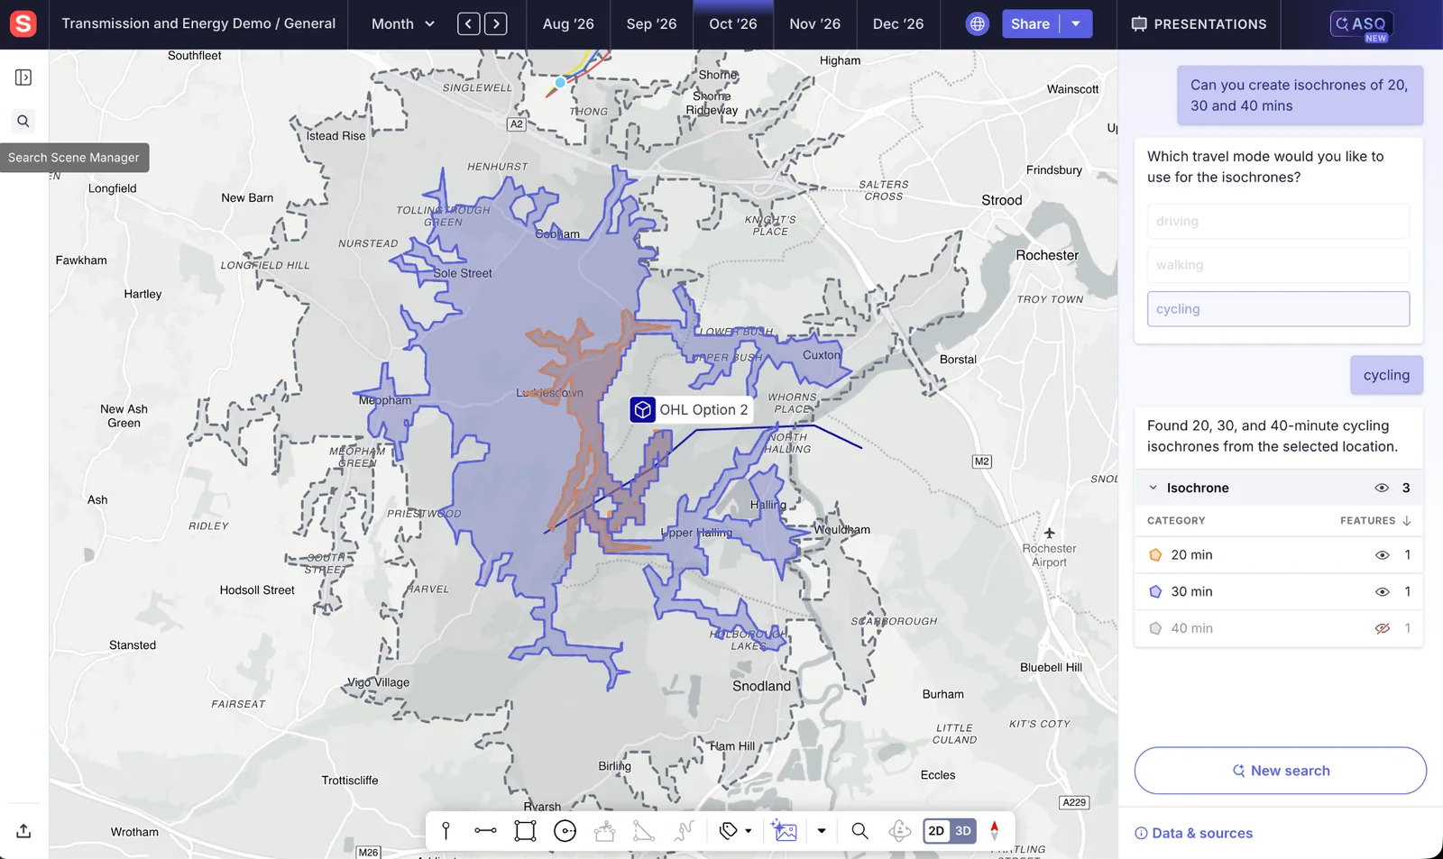Click the street view orbit icon
The image size is (1443, 859).
tap(899, 830)
